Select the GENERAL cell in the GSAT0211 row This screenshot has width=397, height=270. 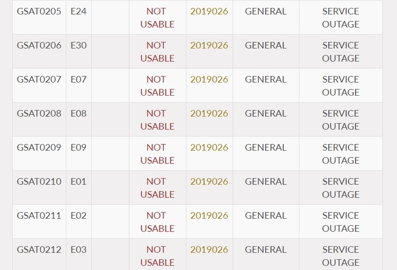pos(266,216)
